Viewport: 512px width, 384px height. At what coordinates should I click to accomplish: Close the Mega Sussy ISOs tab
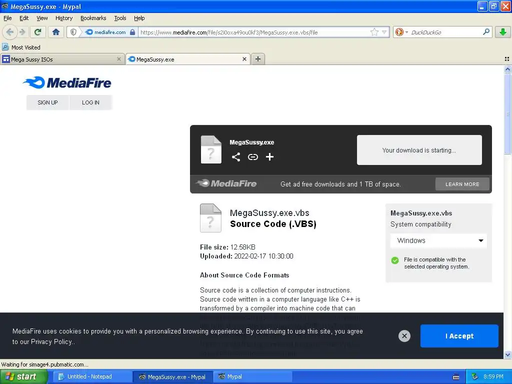coord(119,59)
